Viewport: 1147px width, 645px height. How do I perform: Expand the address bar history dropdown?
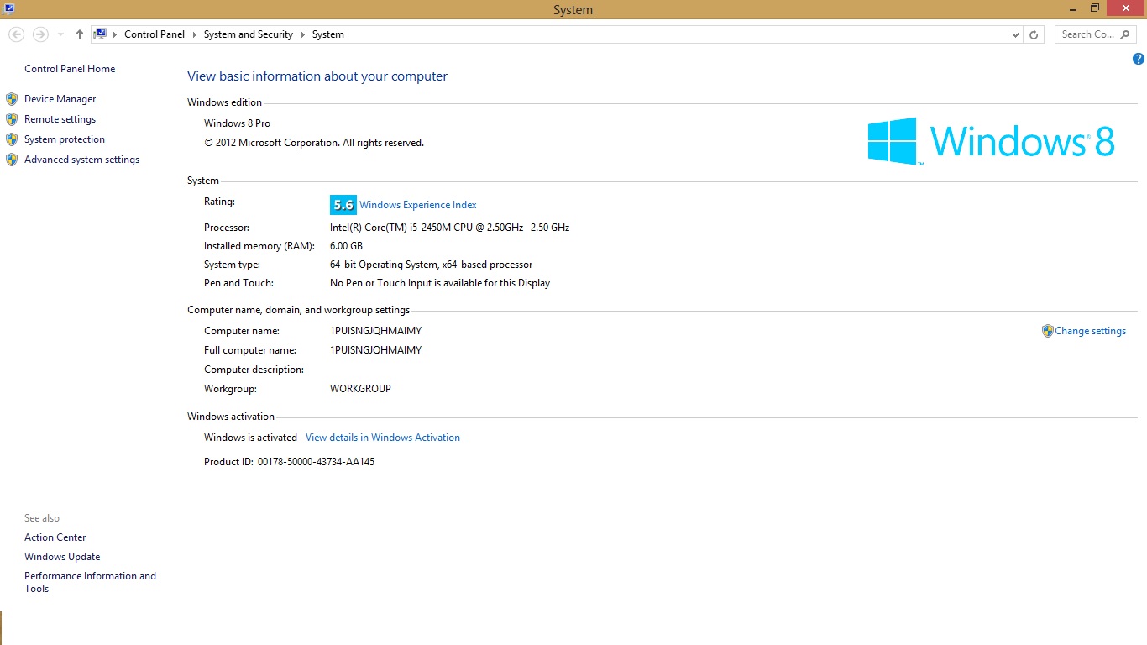click(1016, 34)
